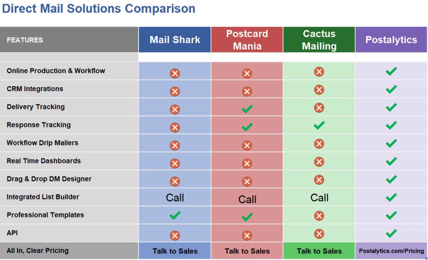Viewport: 428px width, 260px height.
Task: Click Cactus Mailing's Professional Templates red X
Action: pyautogui.click(x=319, y=216)
